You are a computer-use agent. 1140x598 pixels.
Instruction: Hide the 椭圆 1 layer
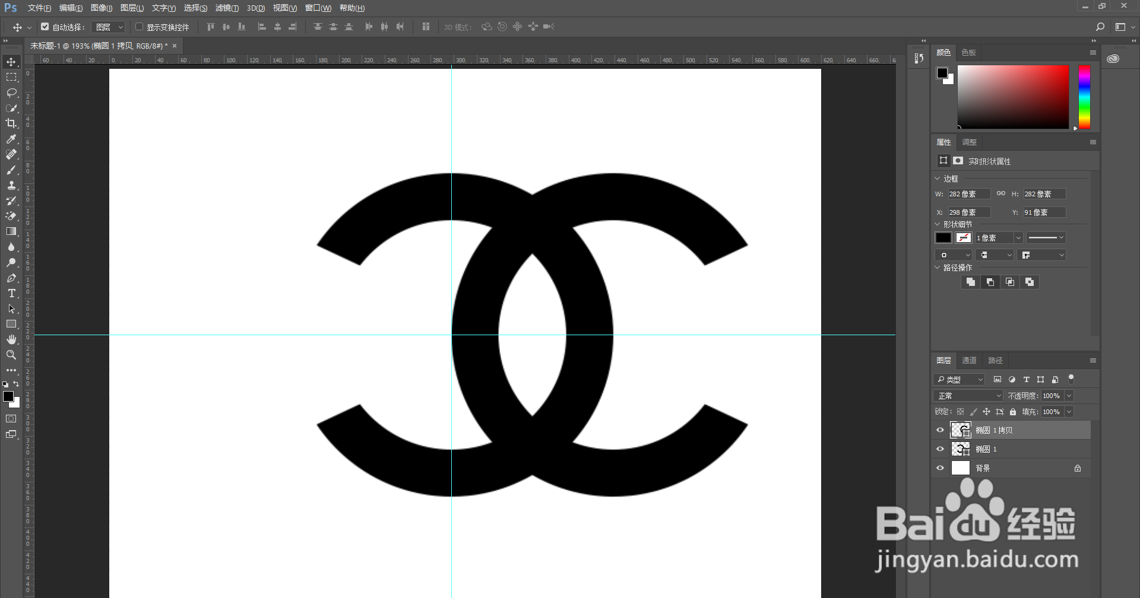pyautogui.click(x=940, y=449)
